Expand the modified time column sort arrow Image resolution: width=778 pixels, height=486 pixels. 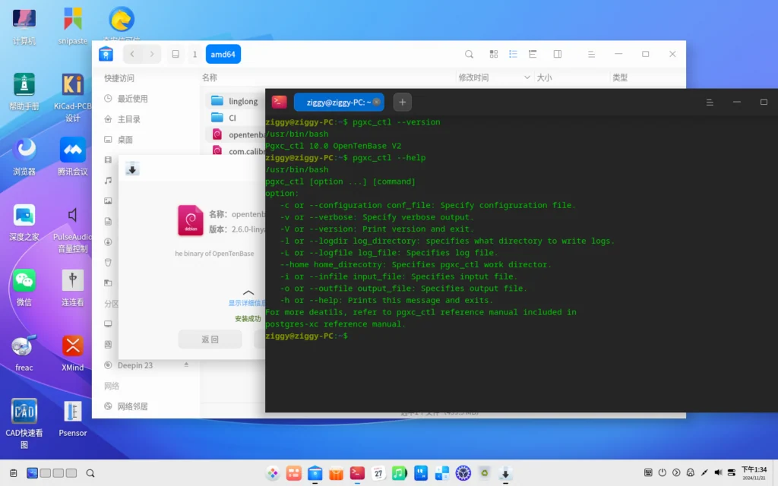point(527,77)
